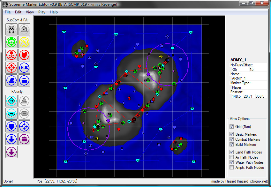Choose the yellow Hydrocarbon energy marker tool

[24, 42]
